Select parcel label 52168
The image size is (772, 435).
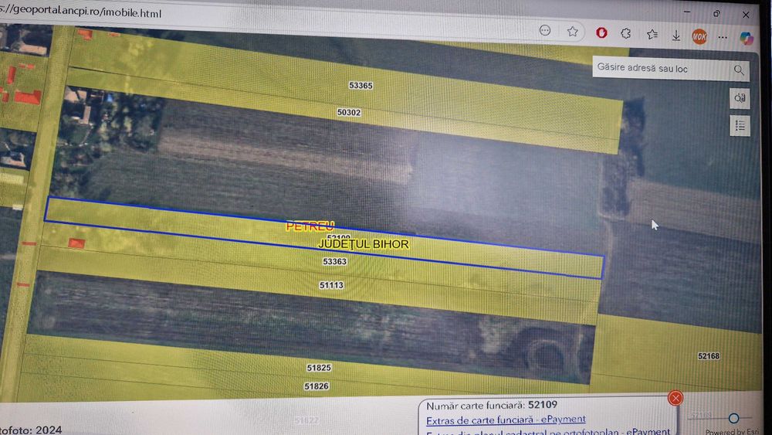coord(709,356)
